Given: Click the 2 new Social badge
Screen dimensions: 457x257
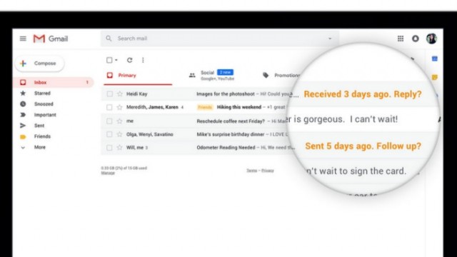Looking at the screenshot, I should (226, 72).
